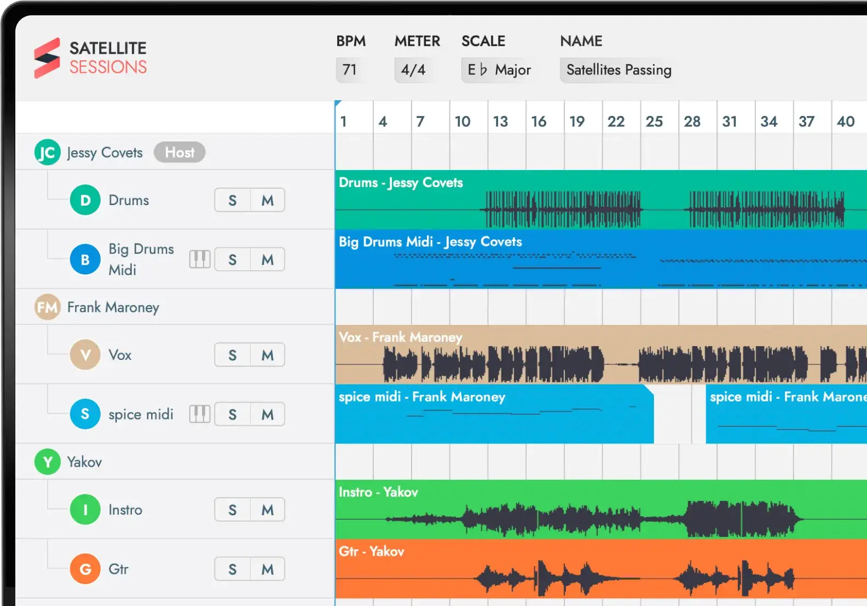Open the piano keys icon for spice midi
This screenshot has width=867, height=606.
(200, 414)
